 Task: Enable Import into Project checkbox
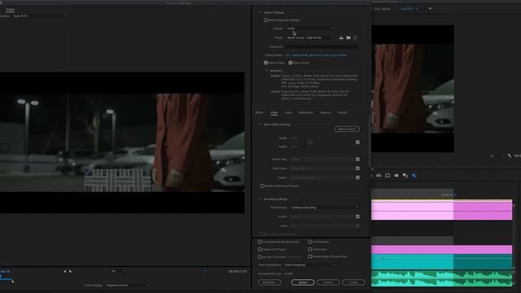coord(260,250)
